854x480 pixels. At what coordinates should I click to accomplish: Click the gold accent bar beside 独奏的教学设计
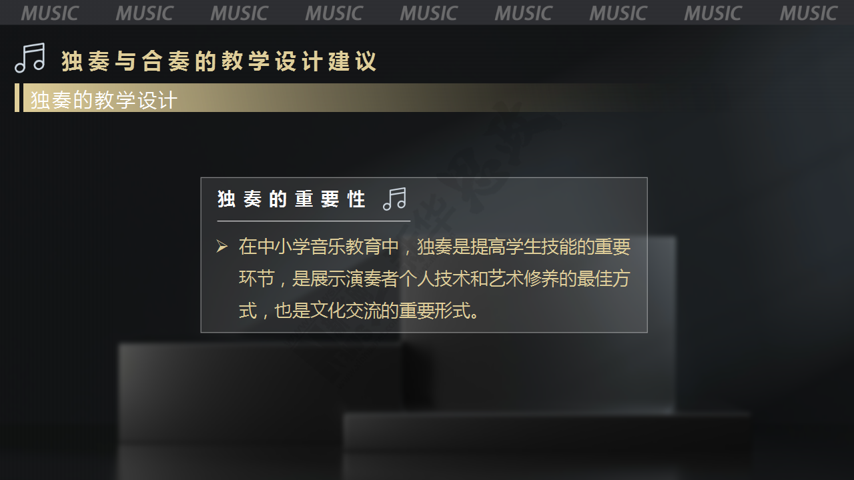click(x=17, y=97)
